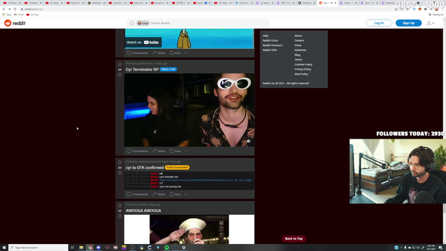Click the browser forward arrow
The height and width of the screenshot is (251, 446).
point(9,9)
